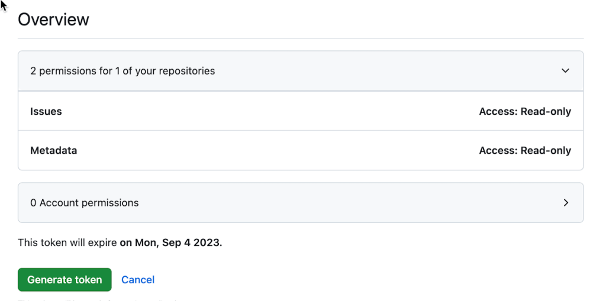Cancel token creation via the Cancel link
This screenshot has height=301, width=606.
[138, 279]
